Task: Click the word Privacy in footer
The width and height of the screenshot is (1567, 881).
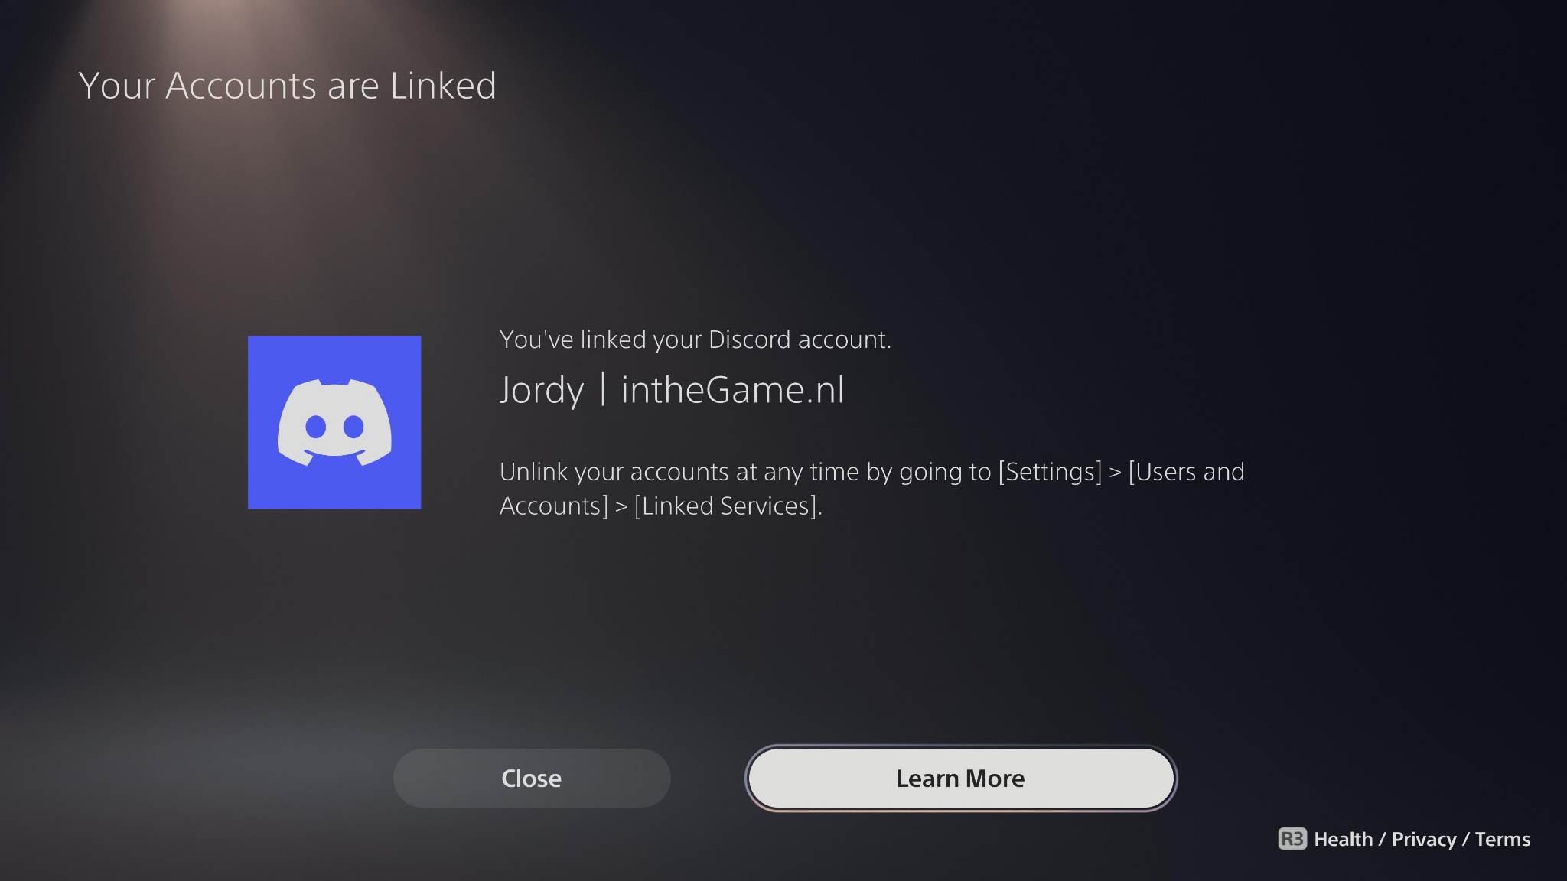Action: pyautogui.click(x=1424, y=839)
